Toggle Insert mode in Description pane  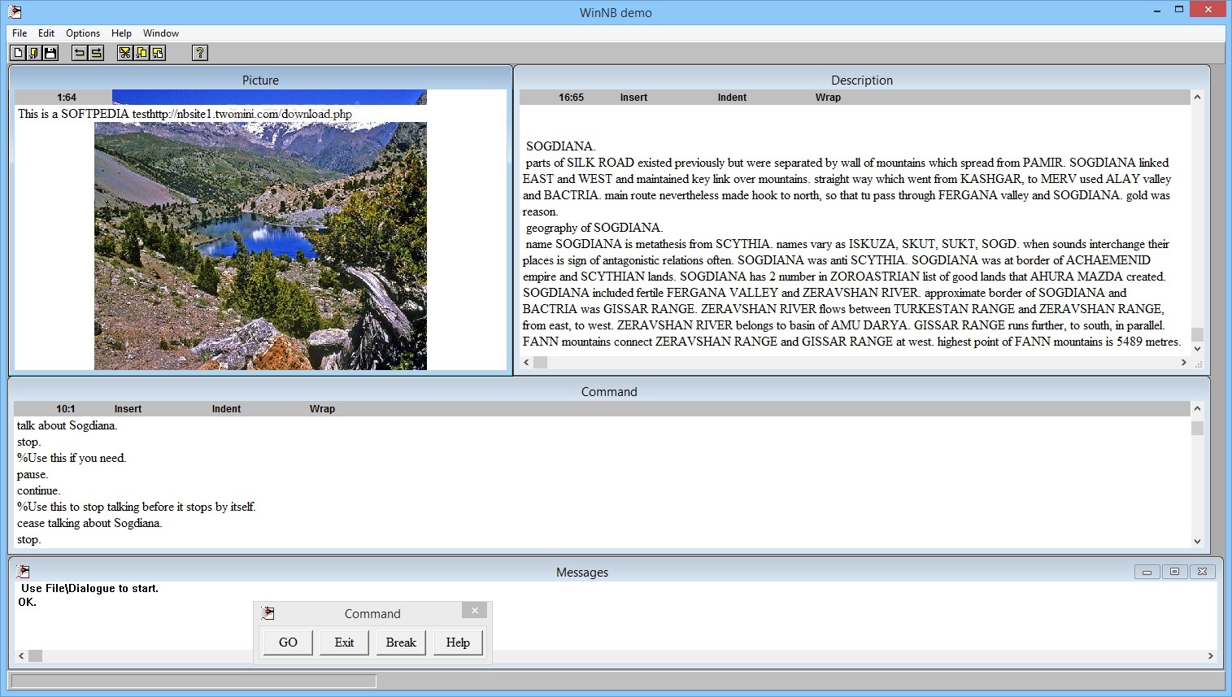[x=633, y=98]
